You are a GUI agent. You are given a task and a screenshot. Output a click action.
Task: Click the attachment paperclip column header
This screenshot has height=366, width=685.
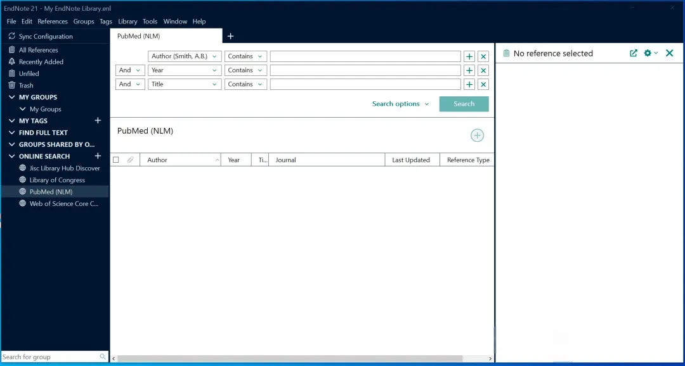tap(130, 160)
